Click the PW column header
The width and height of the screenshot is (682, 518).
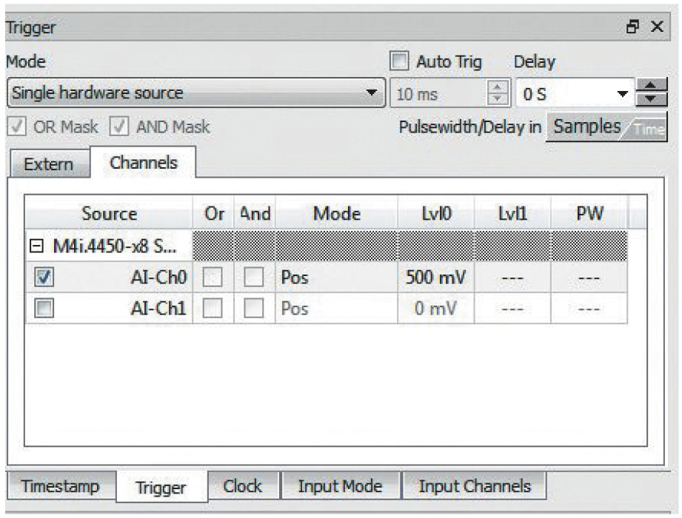click(589, 213)
